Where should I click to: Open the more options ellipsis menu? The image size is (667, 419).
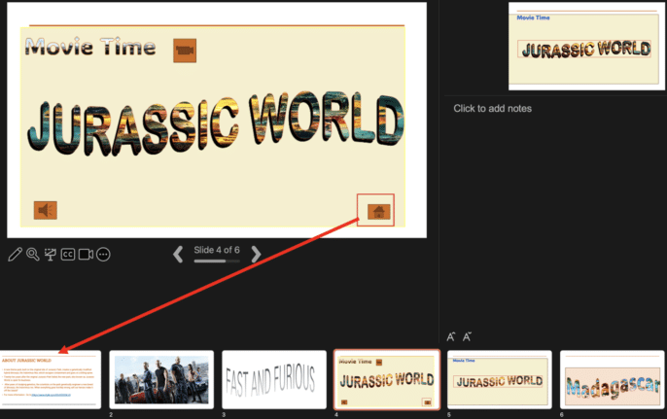click(x=103, y=255)
